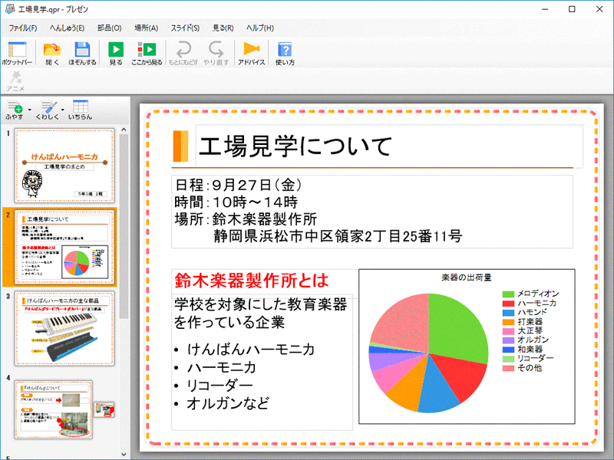Click the pie chart on the slide
The height and width of the screenshot is (460, 614).
click(429, 353)
